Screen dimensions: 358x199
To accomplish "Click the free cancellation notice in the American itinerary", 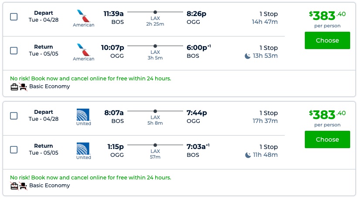I will tap(91, 79).
